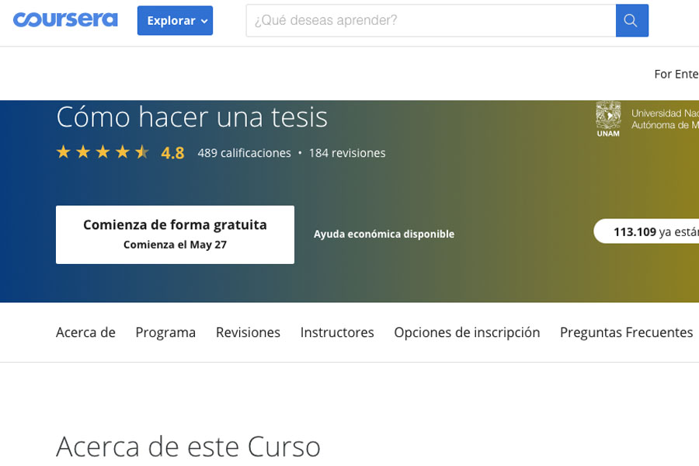Click the star rating icons
The height and width of the screenshot is (466, 699).
point(103,152)
